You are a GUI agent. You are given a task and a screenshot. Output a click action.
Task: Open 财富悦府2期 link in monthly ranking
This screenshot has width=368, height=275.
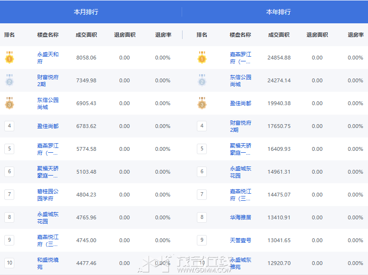[x=48, y=81]
